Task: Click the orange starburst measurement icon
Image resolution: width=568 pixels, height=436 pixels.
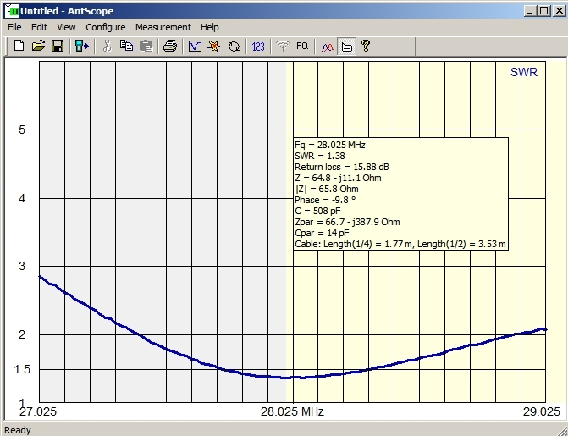Action: click(x=213, y=47)
